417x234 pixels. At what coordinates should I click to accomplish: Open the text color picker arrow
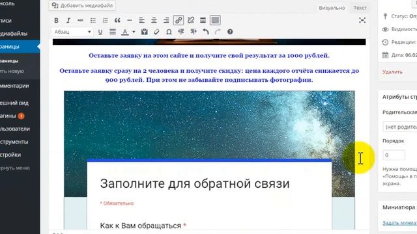point(134,32)
